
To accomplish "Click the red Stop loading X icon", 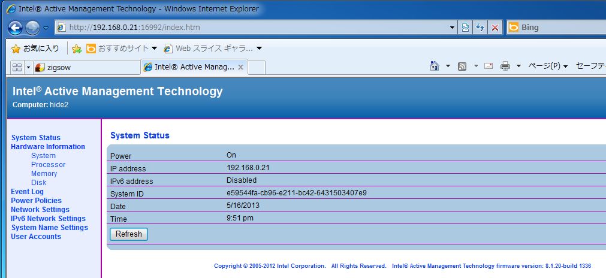I will (x=495, y=28).
